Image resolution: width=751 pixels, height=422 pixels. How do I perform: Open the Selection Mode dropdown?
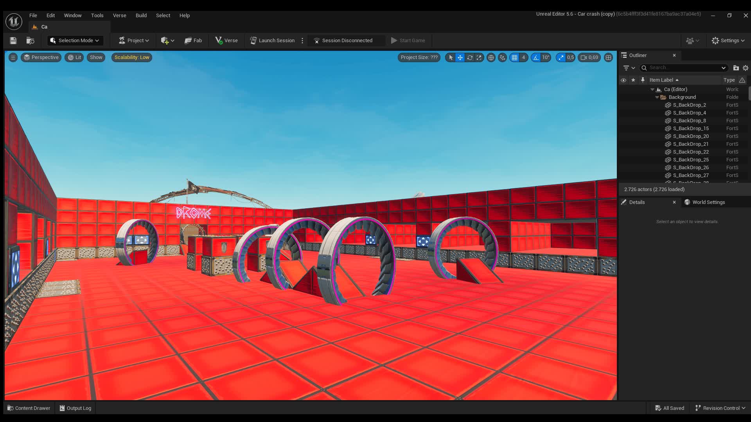[75, 41]
